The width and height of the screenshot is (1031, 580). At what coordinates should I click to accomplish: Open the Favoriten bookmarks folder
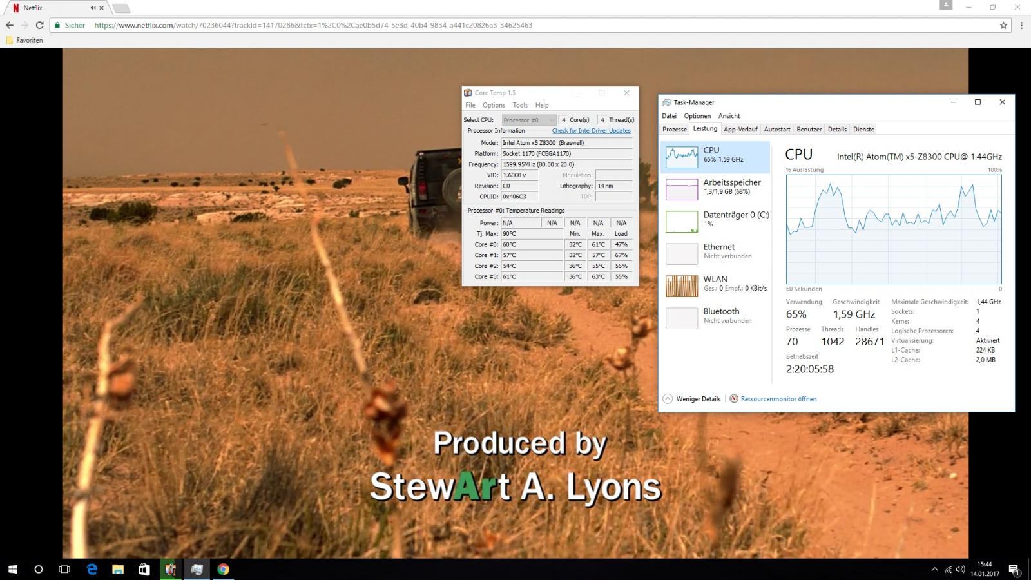(x=24, y=40)
